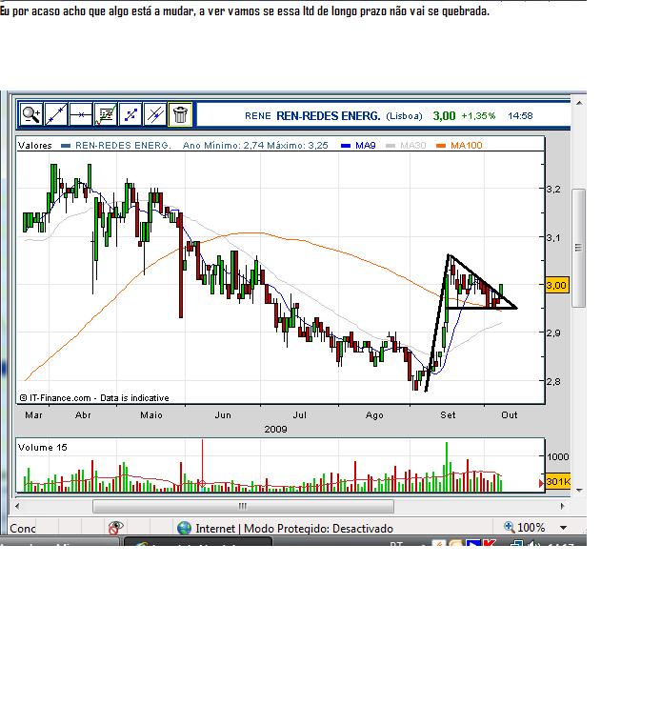The image size is (661, 705).
Task: Toggle the MA30 moving average legend
Action: pos(406,145)
